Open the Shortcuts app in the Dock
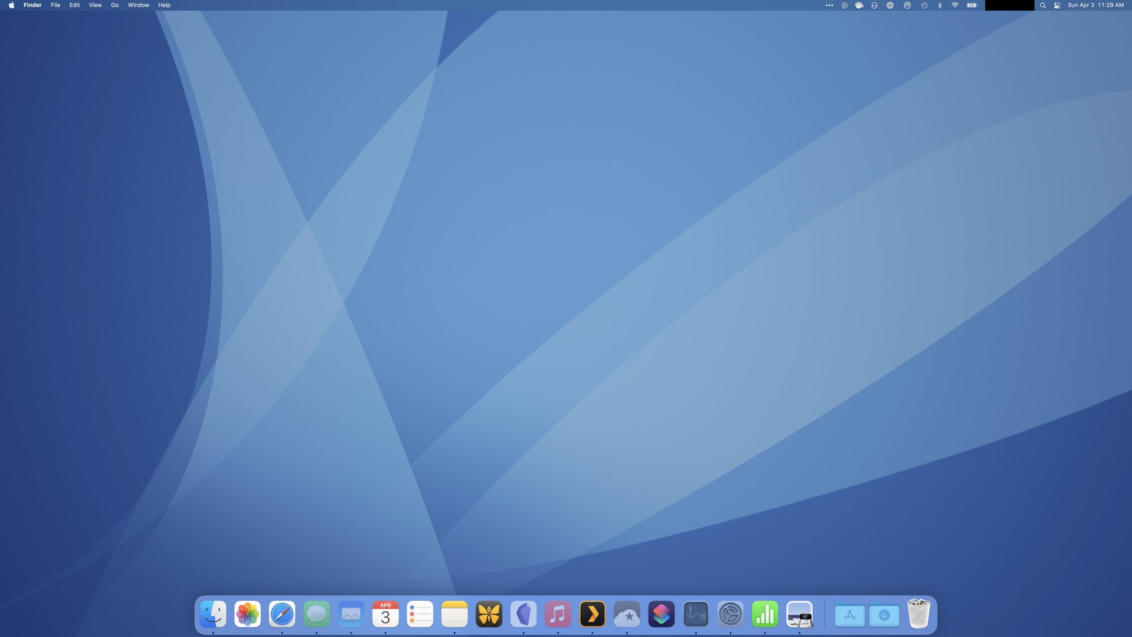The height and width of the screenshot is (637, 1132). tap(661, 614)
